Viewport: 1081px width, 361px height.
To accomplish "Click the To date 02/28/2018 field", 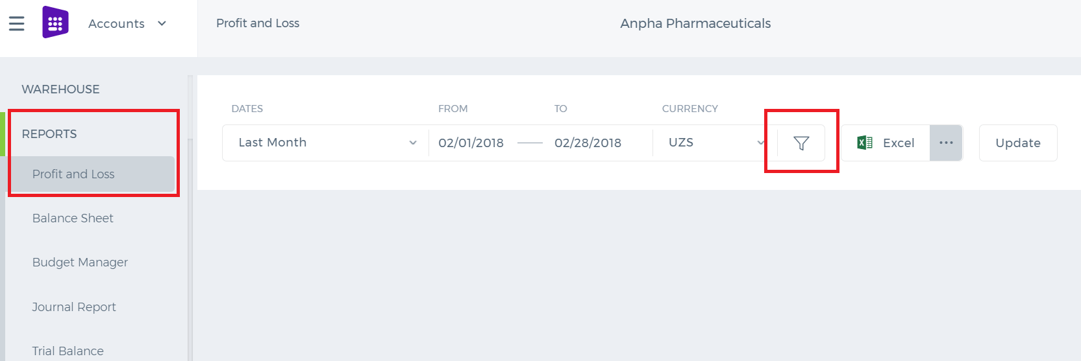I will click(x=588, y=143).
